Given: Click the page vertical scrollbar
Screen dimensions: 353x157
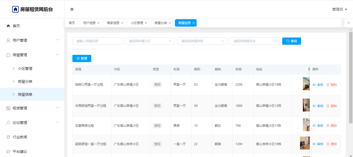Looking at the screenshot, I should [x=351, y=78].
